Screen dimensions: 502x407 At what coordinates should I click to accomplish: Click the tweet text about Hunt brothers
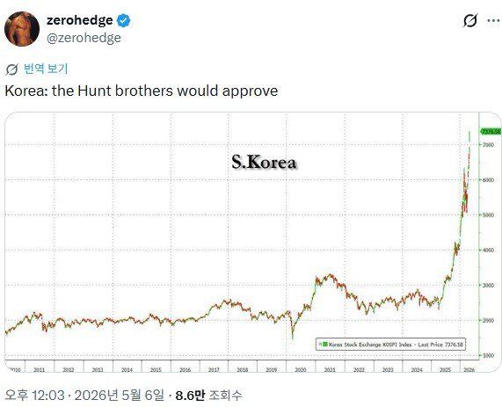coord(142,91)
